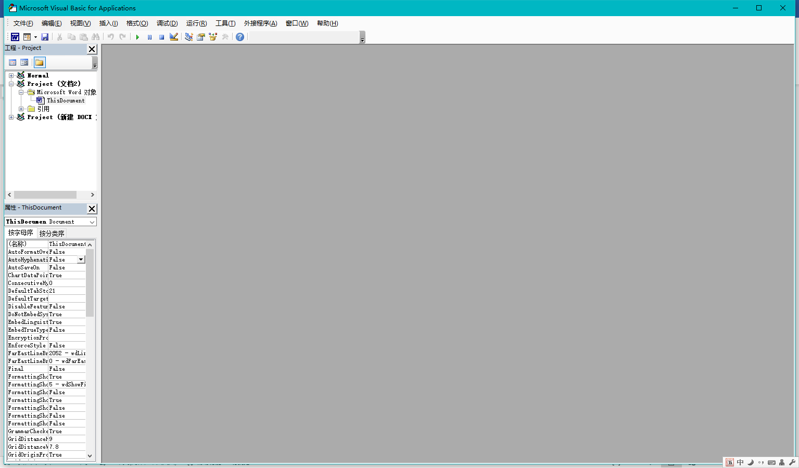The width and height of the screenshot is (799, 468).
Task: Click the IME soft keyboard icon
Action: pos(771,462)
